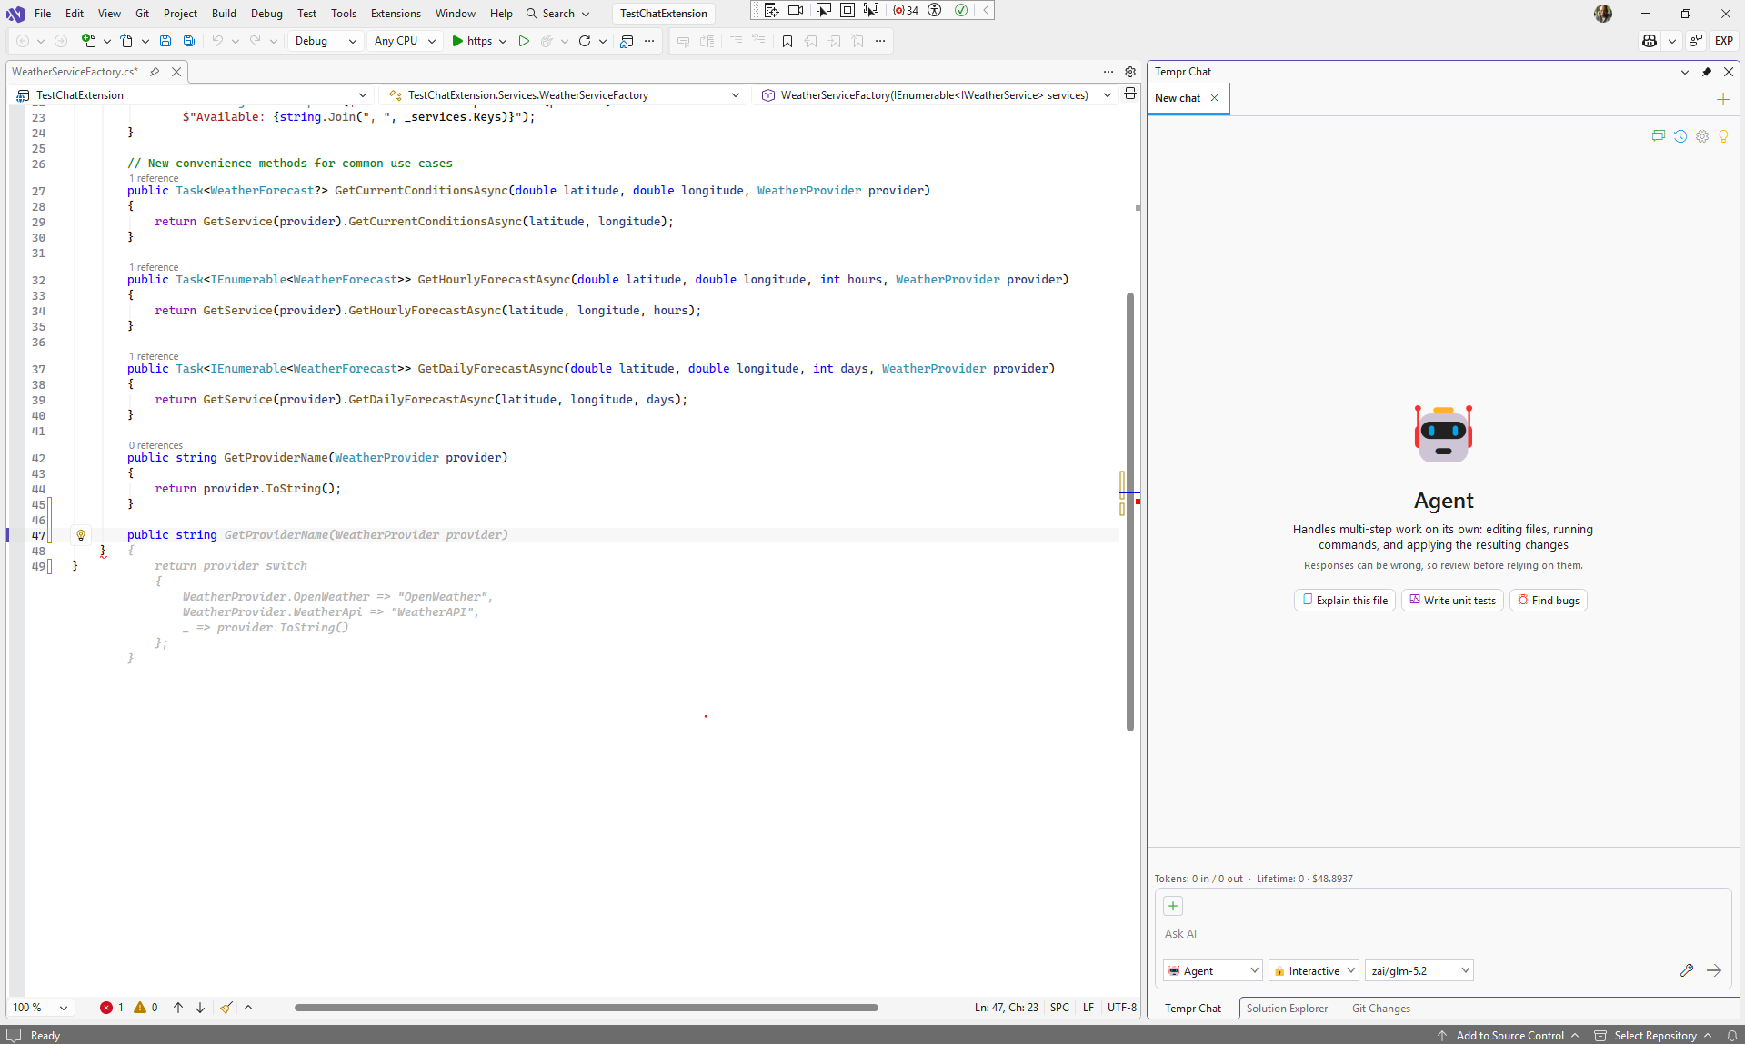
Task: Click Start Without Debugging play outline icon
Action: (524, 41)
